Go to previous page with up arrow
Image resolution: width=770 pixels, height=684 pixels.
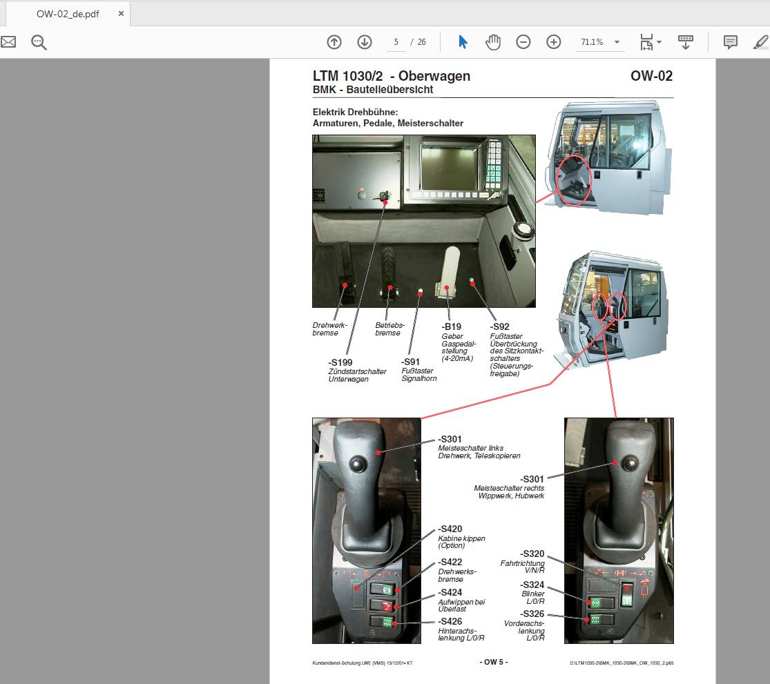coord(334,42)
